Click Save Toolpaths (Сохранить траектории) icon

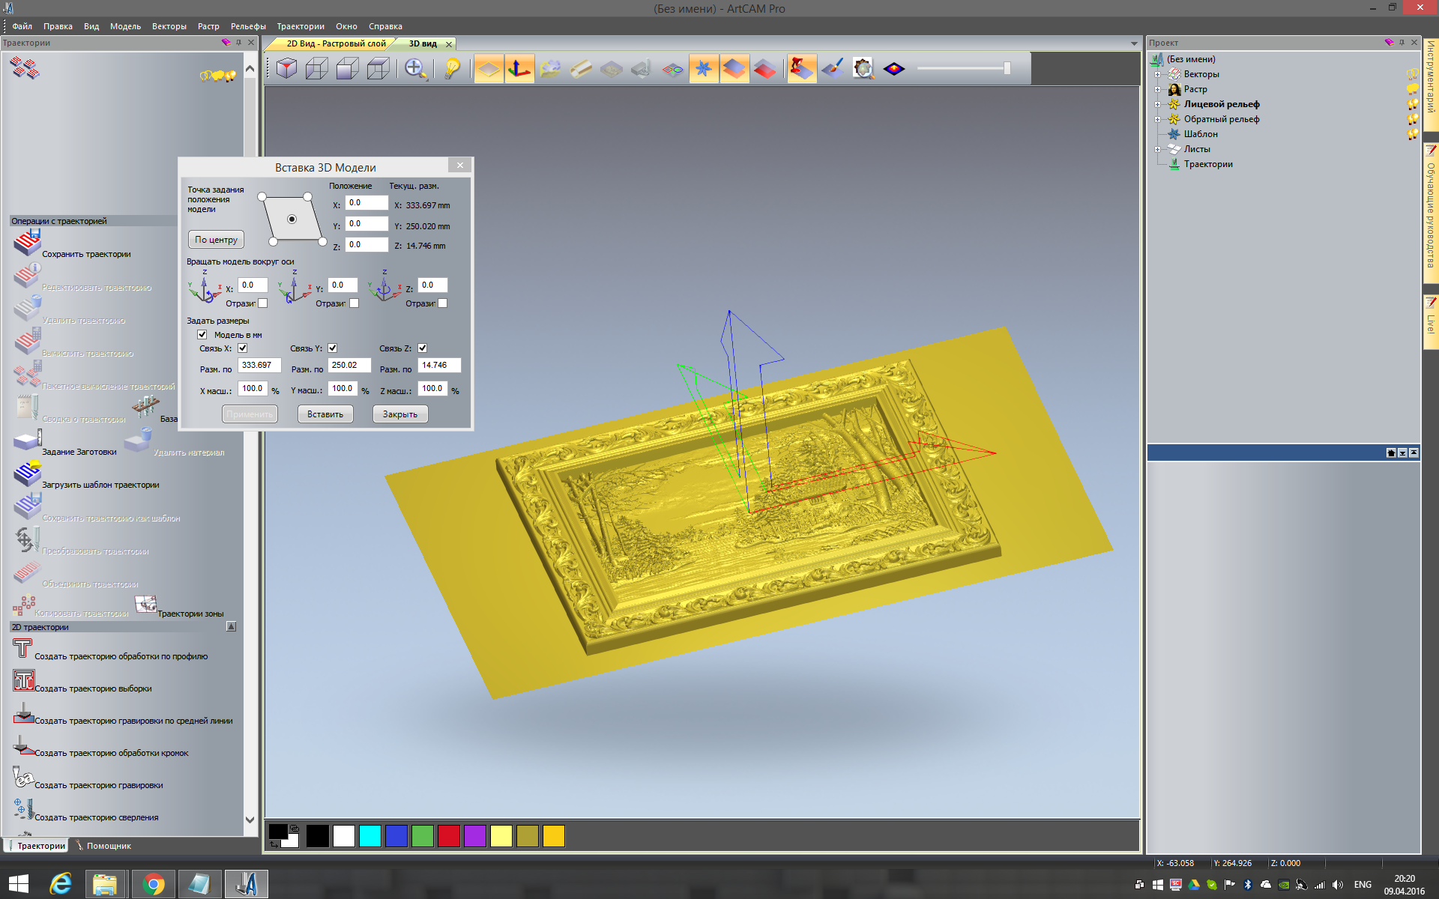coord(27,243)
